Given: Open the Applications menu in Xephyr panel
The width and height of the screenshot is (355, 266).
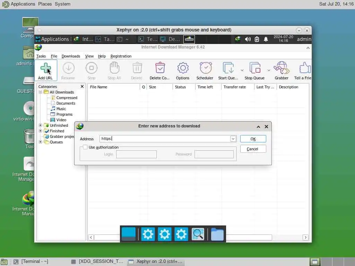Looking at the screenshot, I should pyautogui.click(x=54, y=39).
